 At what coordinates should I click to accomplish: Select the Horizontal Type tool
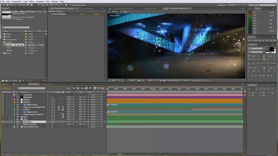(x=35, y=5)
